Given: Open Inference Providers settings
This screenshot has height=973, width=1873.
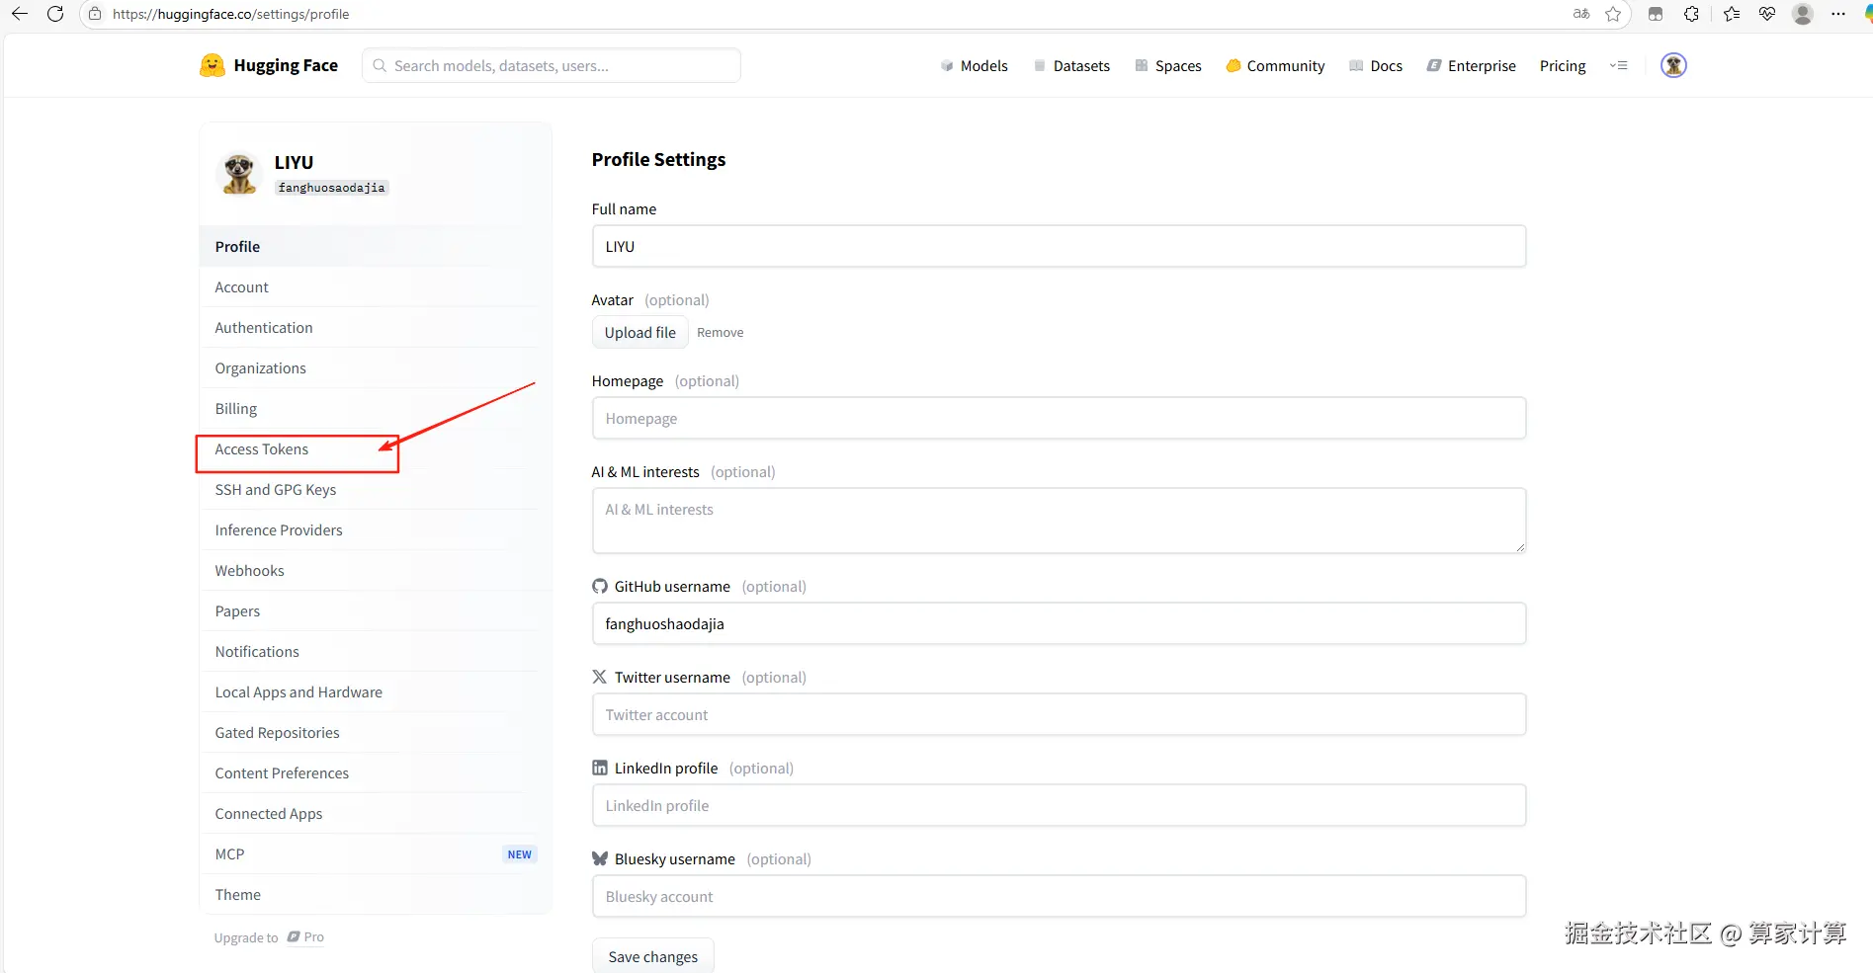Looking at the screenshot, I should [376, 529].
